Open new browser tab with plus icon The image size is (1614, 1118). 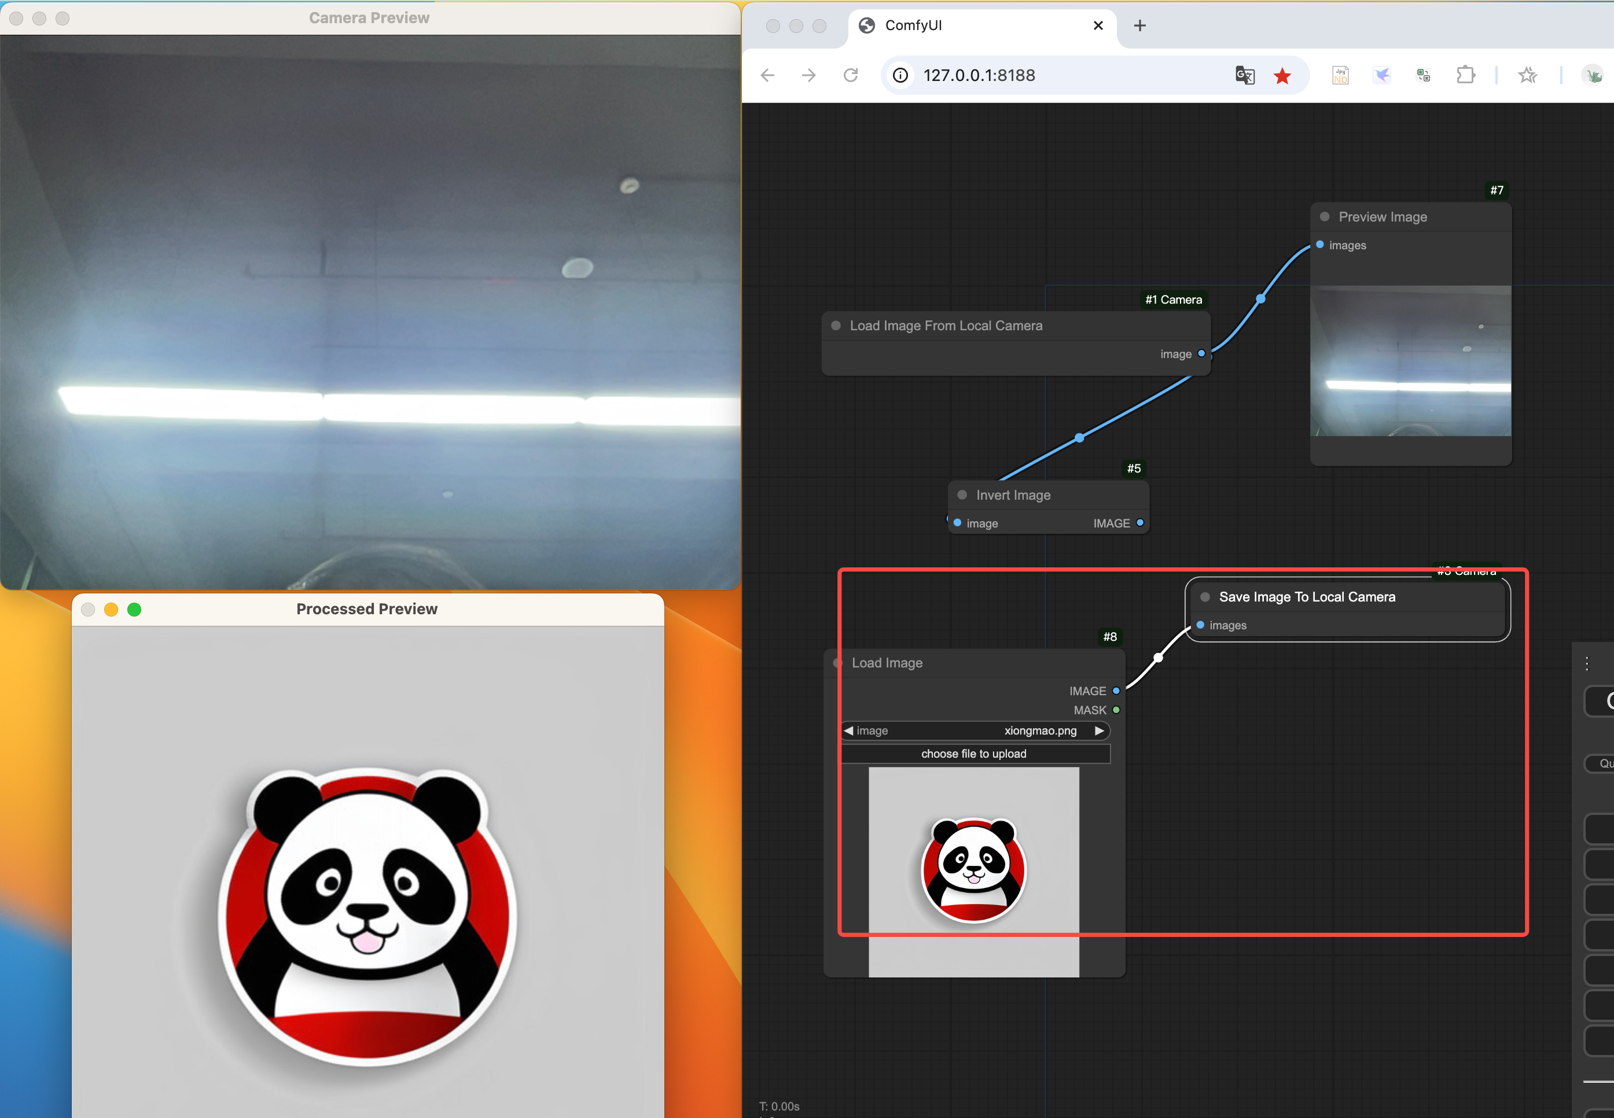click(x=1139, y=26)
